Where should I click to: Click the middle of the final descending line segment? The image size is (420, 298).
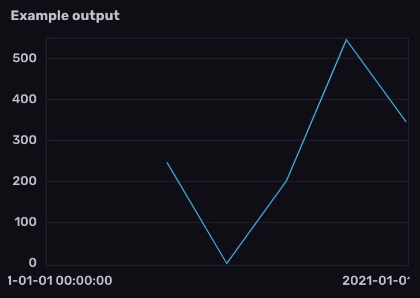coord(376,81)
